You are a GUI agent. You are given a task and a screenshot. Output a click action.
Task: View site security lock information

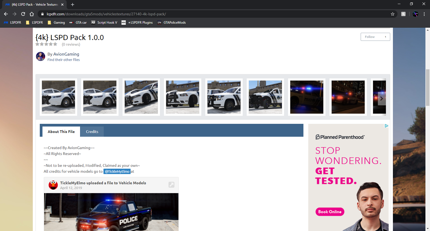pos(42,14)
